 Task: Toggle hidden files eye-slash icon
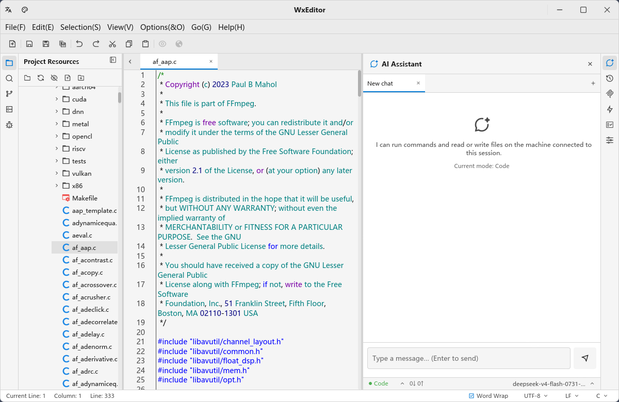tap(54, 78)
